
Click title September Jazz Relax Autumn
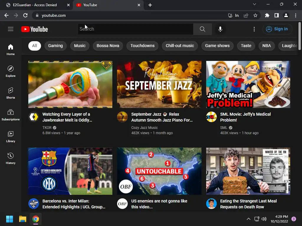(162, 117)
